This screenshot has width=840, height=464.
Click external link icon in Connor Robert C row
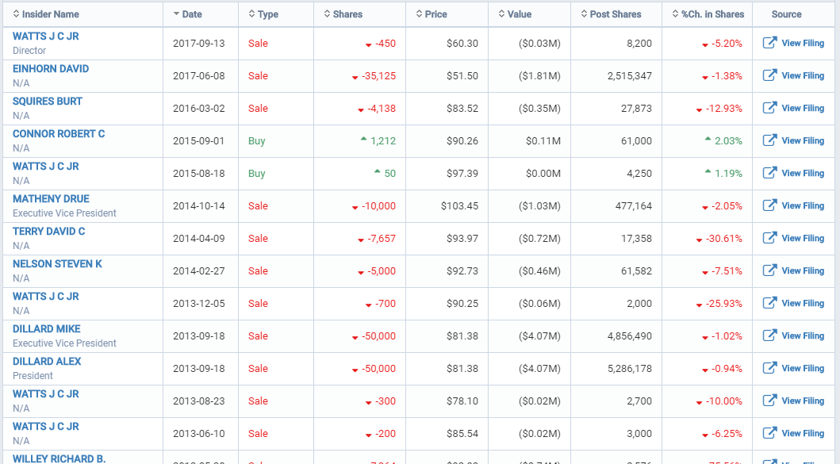769,140
